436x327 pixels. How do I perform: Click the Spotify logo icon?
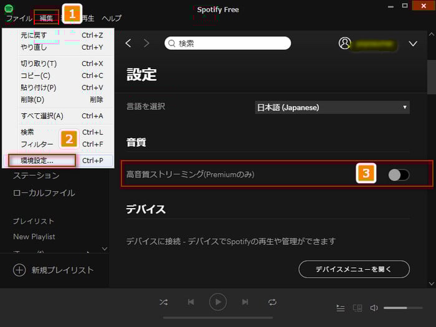pyautogui.click(x=9, y=8)
